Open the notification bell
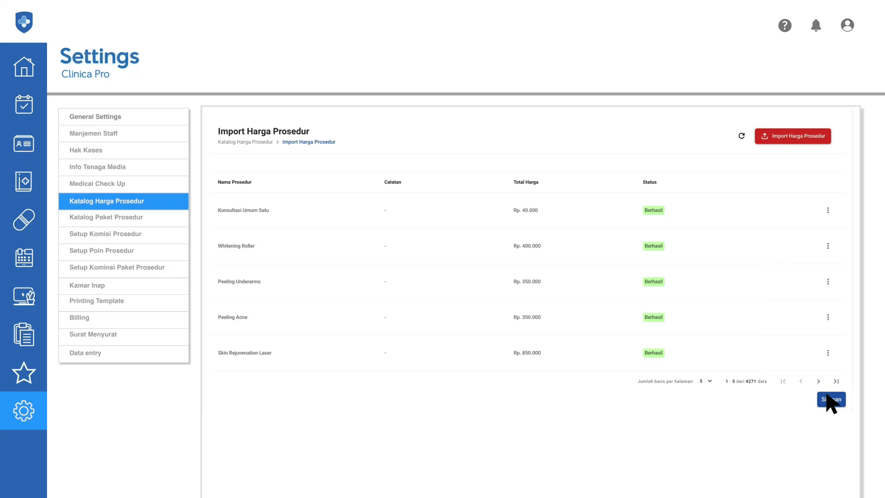Image resolution: width=885 pixels, height=498 pixels. [816, 25]
